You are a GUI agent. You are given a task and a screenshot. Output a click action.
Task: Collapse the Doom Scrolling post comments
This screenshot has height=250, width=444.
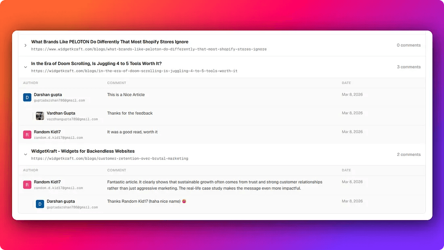tap(25, 67)
